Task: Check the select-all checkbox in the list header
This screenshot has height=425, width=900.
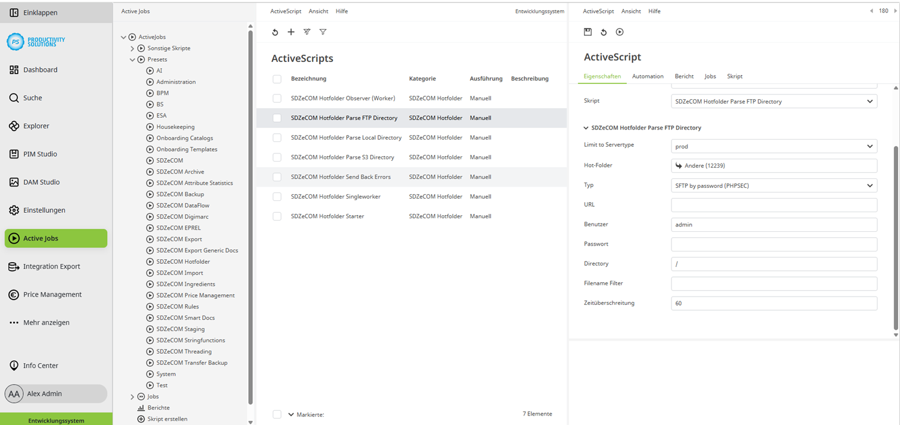Action: (277, 78)
